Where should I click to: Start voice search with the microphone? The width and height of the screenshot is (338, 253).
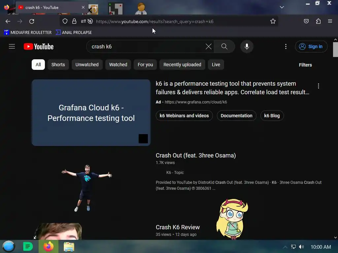pos(247,46)
